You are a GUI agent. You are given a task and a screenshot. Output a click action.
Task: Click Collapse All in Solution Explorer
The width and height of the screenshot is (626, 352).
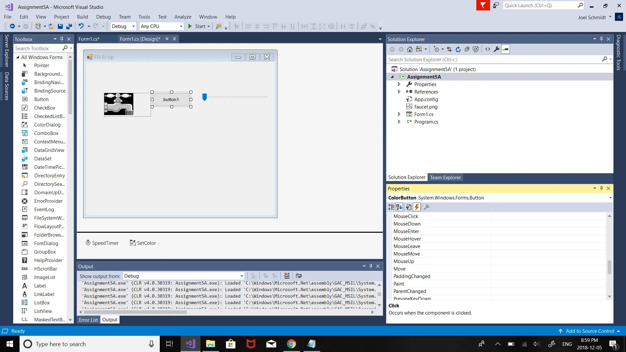pos(467,49)
